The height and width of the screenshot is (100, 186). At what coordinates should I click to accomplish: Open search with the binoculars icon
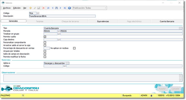[56, 8]
